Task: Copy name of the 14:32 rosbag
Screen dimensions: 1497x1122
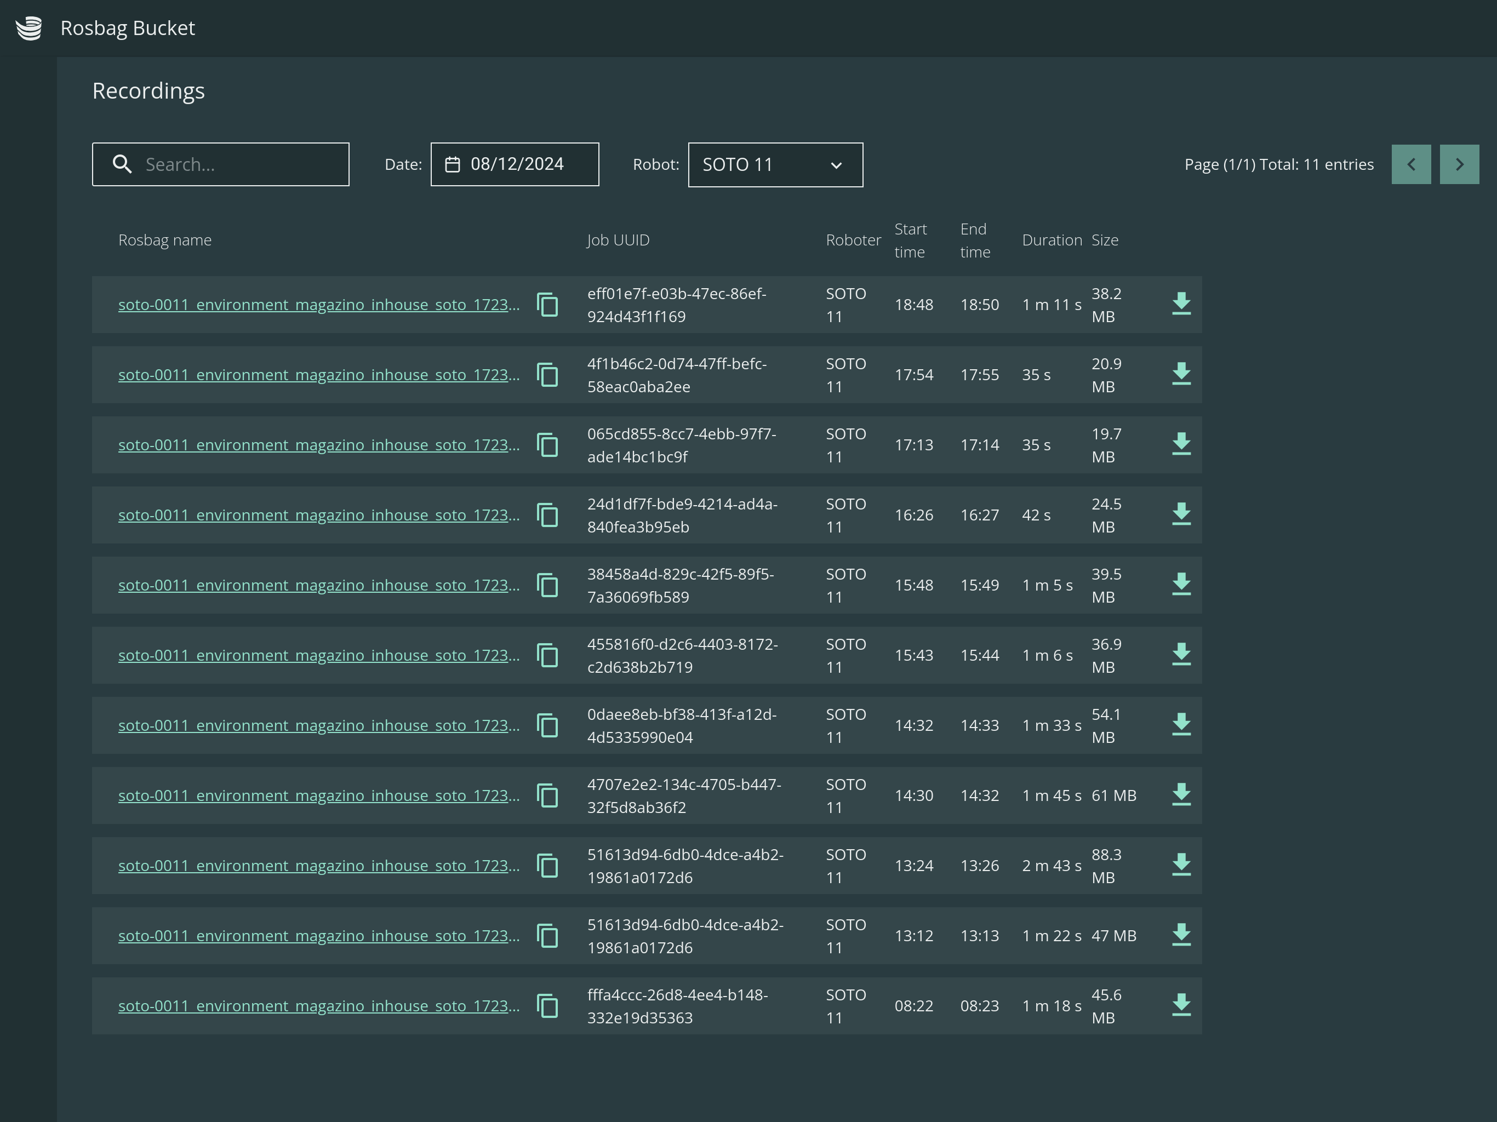Action: [x=547, y=725]
